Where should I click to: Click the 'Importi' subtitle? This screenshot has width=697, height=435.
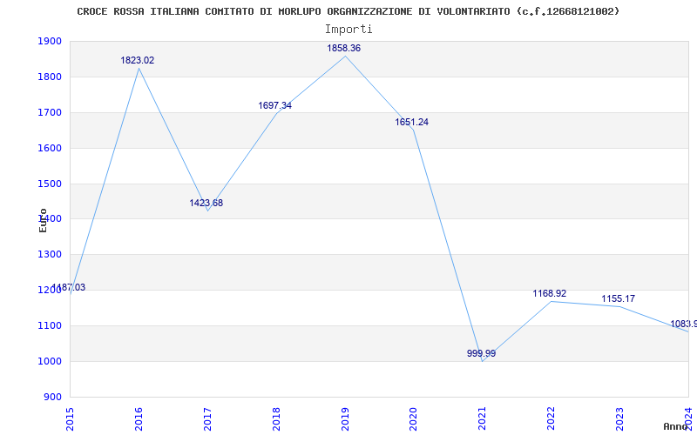[348, 30]
